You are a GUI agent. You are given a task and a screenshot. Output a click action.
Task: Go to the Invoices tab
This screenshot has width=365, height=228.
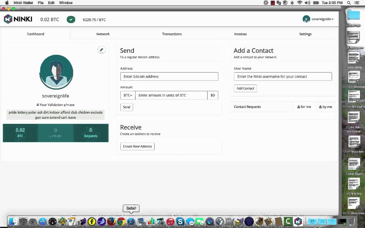240,34
